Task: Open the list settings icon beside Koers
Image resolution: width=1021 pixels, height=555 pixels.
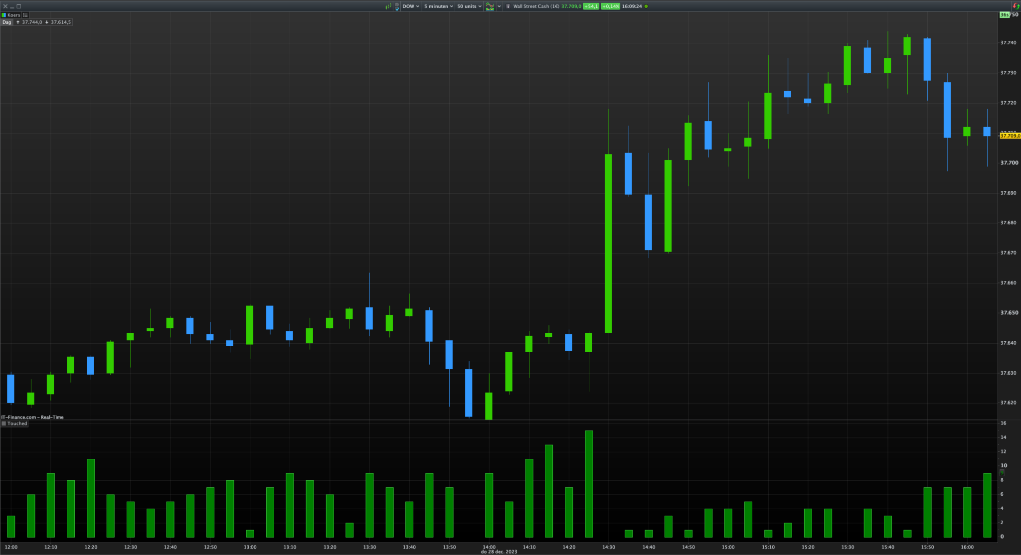Action: click(25, 15)
